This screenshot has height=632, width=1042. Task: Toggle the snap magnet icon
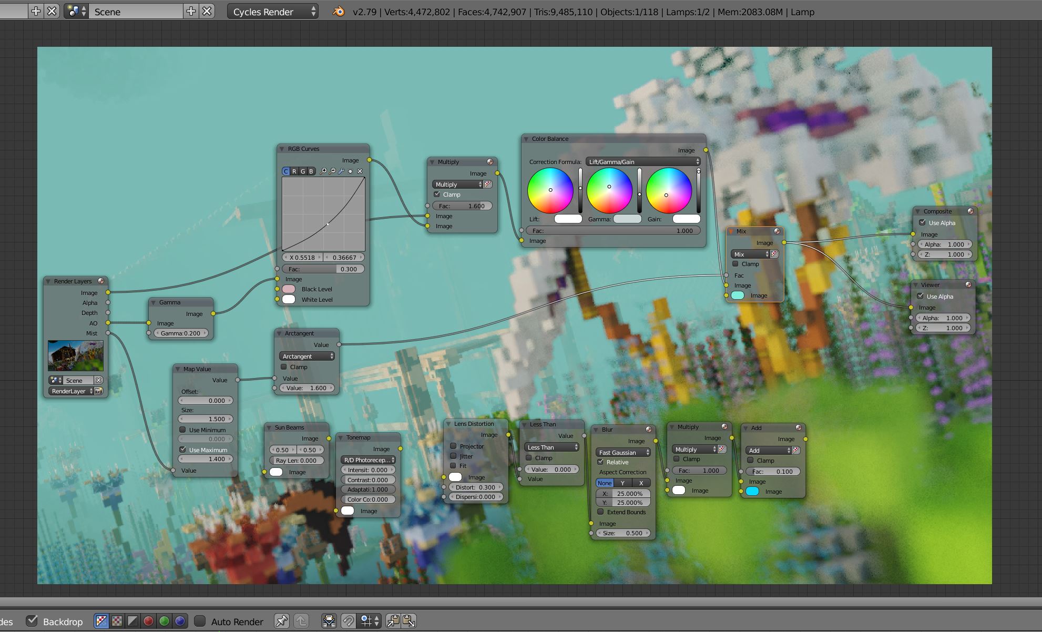(348, 621)
